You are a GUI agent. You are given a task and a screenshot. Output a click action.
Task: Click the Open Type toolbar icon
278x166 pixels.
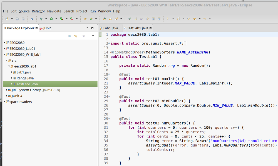point(104,19)
